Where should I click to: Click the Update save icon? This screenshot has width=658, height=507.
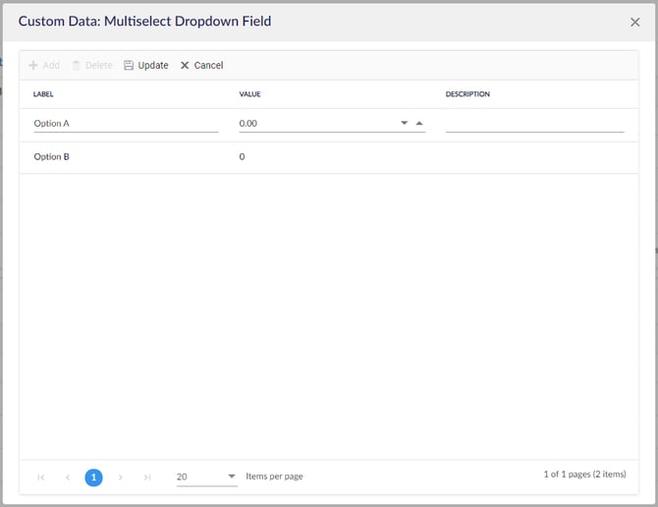tap(129, 66)
